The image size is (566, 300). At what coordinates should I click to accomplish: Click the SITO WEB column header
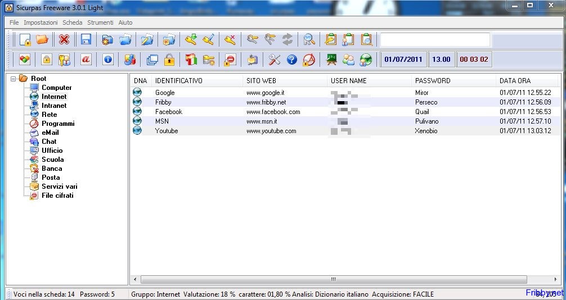click(x=285, y=81)
